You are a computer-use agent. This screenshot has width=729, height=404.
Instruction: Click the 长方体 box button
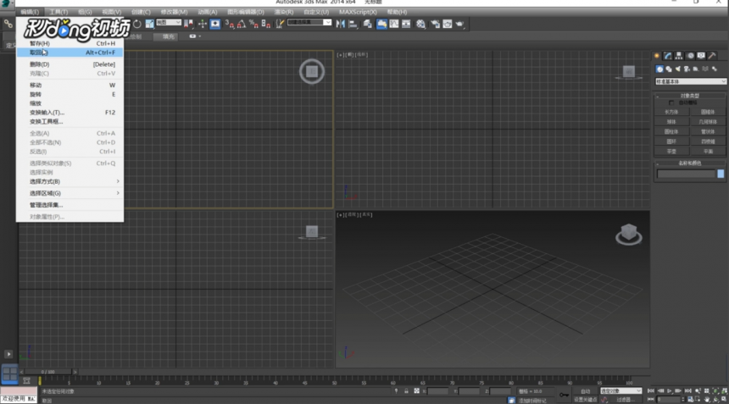(671, 112)
